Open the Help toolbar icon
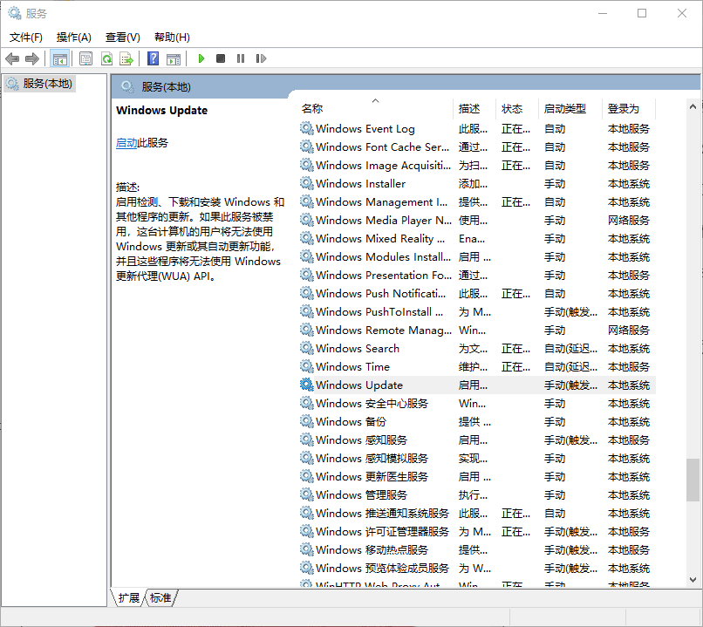Viewport: 703px width, 627px height. pyautogui.click(x=153, y=58)
